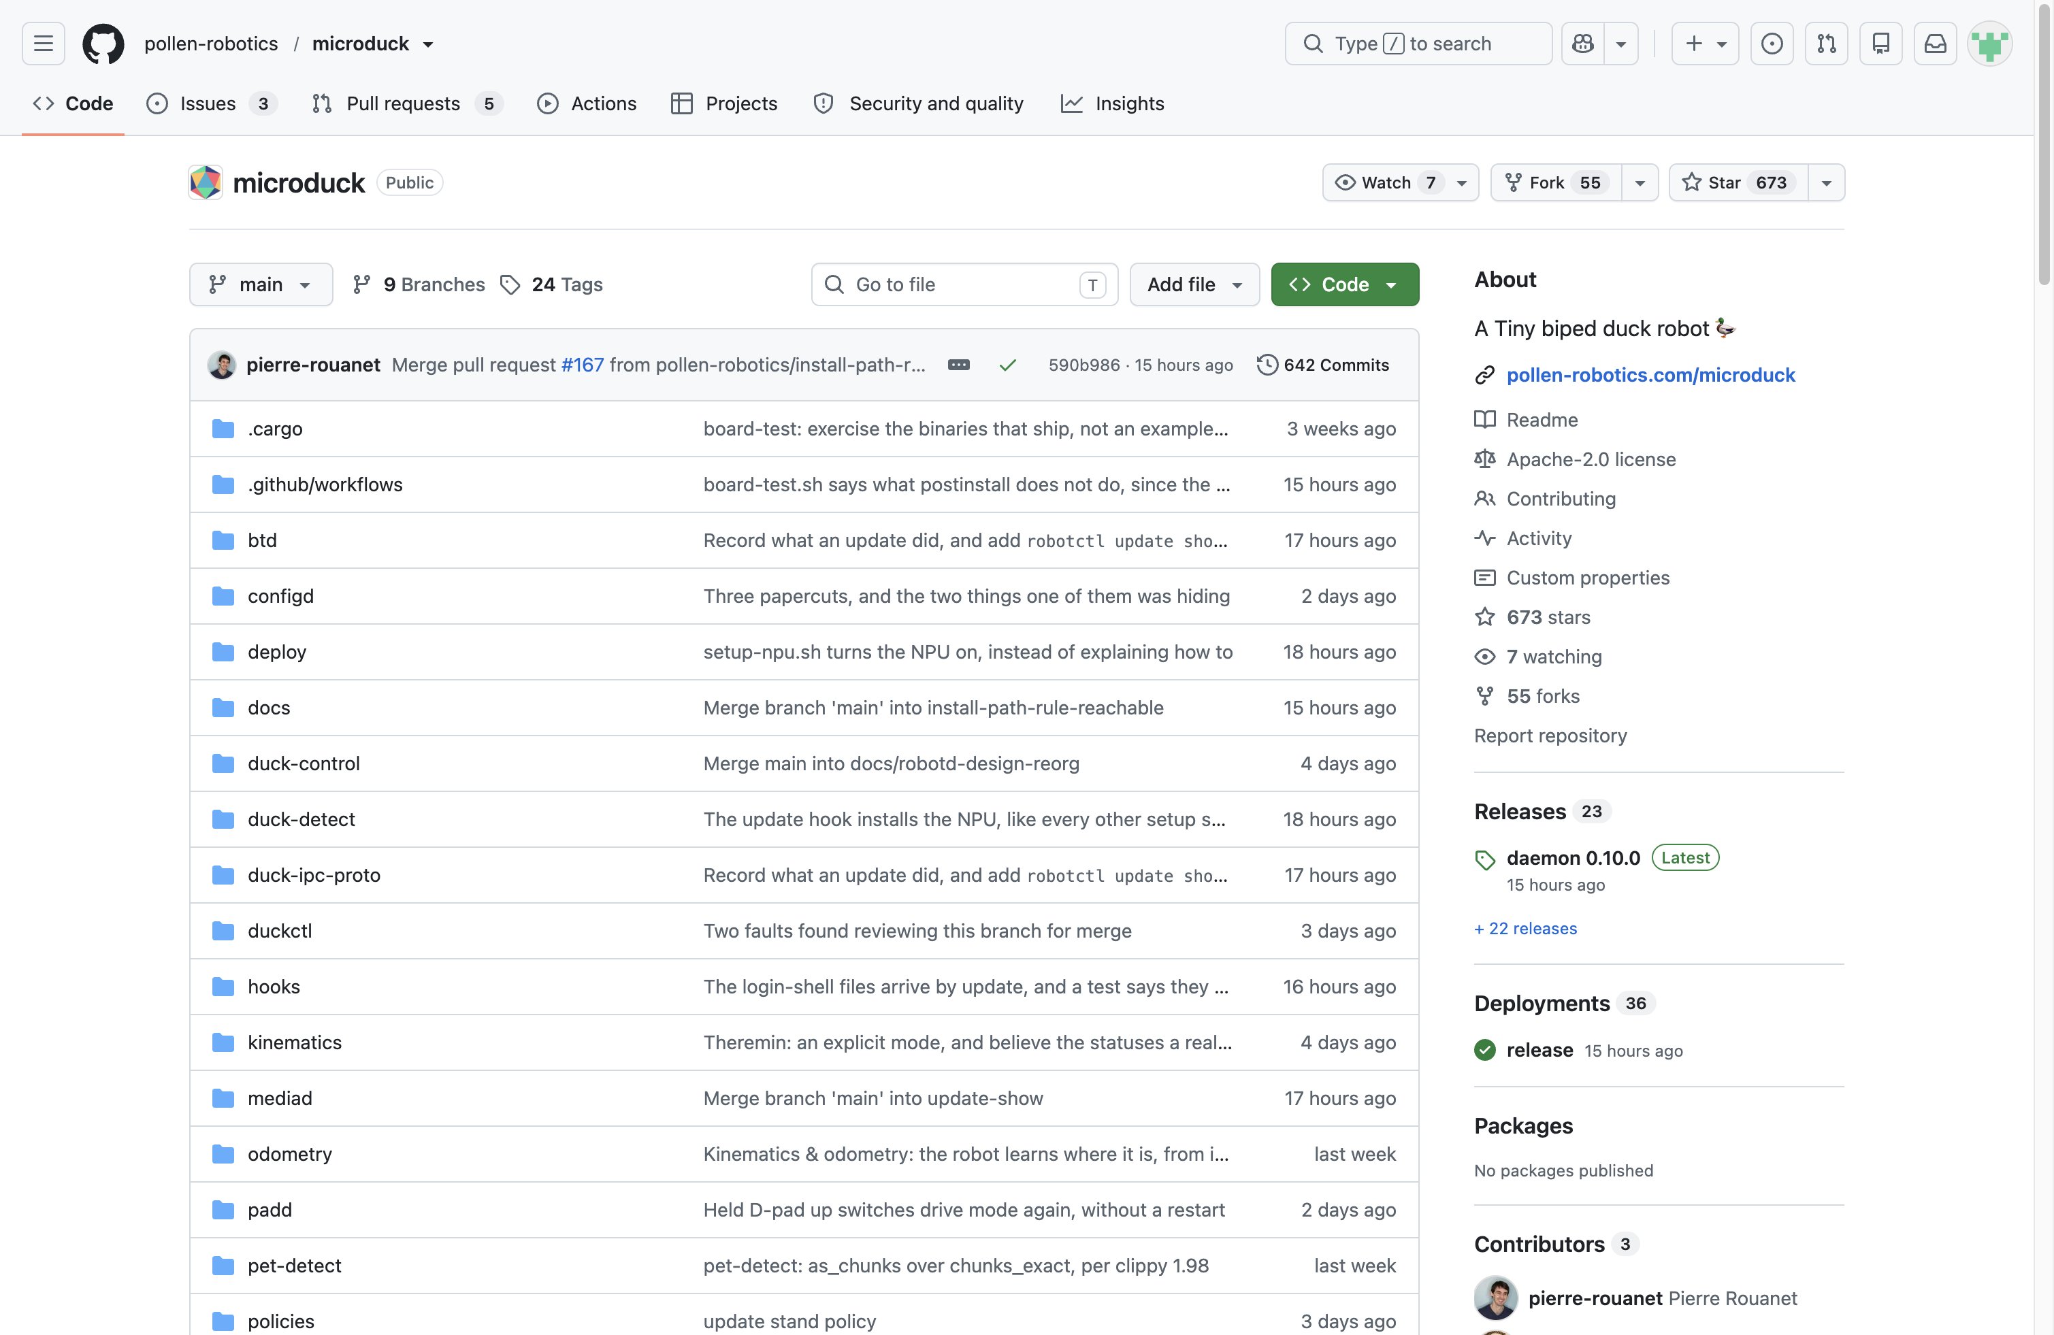Open commit hash 590b986
The height and width of the screenshot is (1335, 2054).
(1084, 365)
